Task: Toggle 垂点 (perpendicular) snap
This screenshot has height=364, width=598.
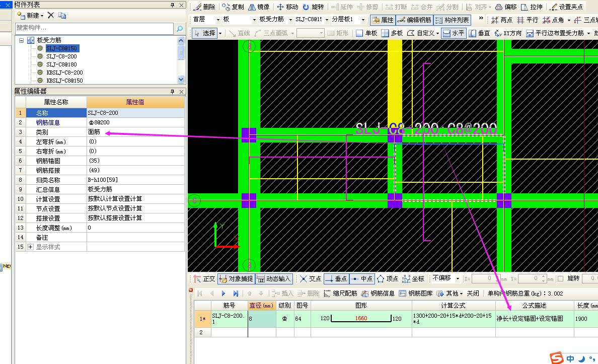Action: click(336, 279)
